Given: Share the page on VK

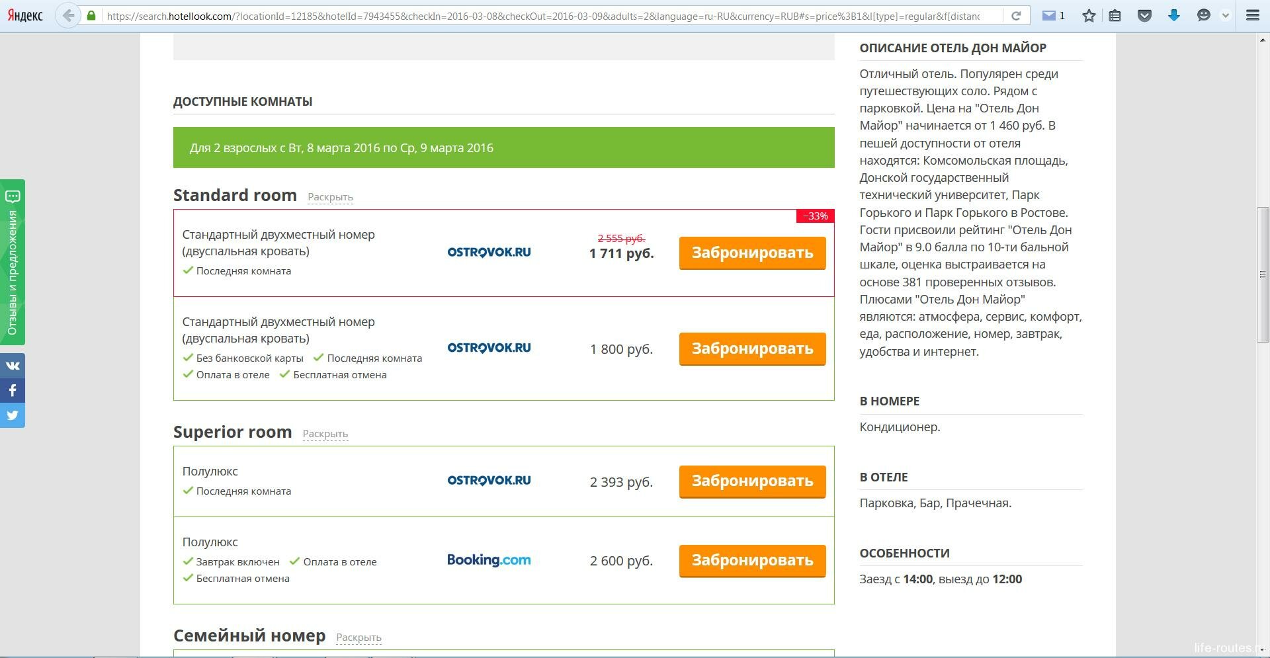Looking at the screenshot, I should (13, 366).
